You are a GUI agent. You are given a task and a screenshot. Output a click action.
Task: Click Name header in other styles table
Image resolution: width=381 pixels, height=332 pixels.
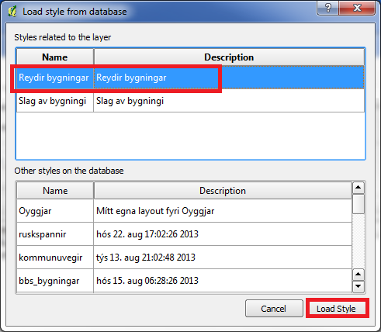[x=55, y=191]
